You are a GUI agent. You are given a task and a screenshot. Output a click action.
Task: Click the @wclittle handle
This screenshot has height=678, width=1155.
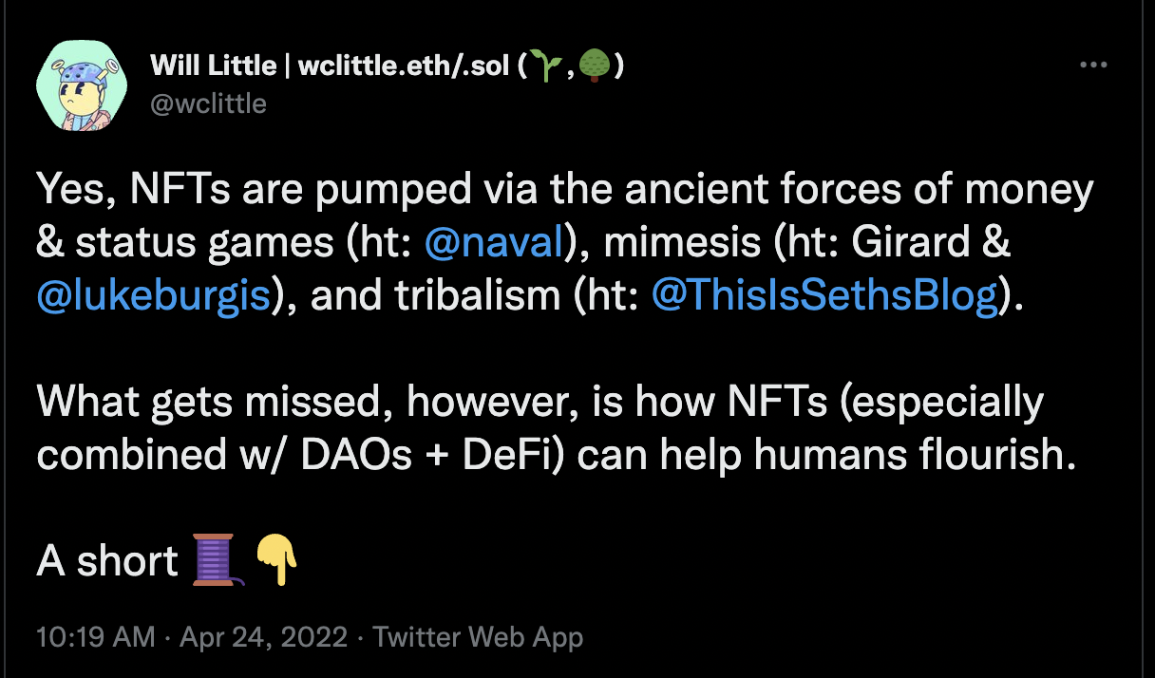(208, 104)
